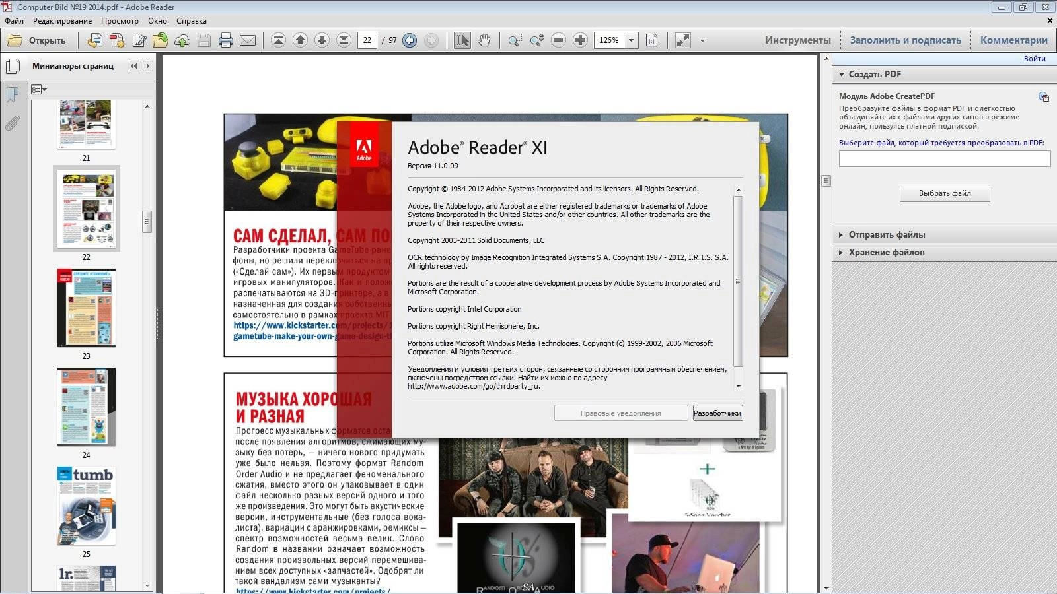Click the Выбрать файл button
Viewport: 1057px width, 594px height.
click(945, 193)
